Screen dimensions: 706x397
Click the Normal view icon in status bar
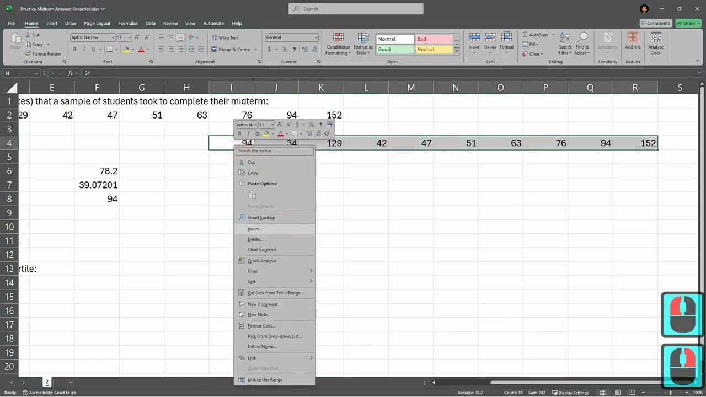603,393
